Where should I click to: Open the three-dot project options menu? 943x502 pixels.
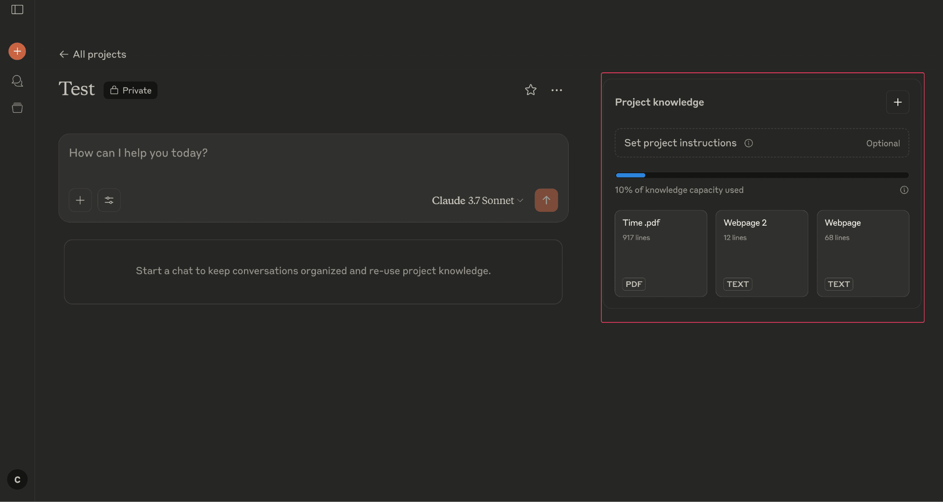click(556, 90)
